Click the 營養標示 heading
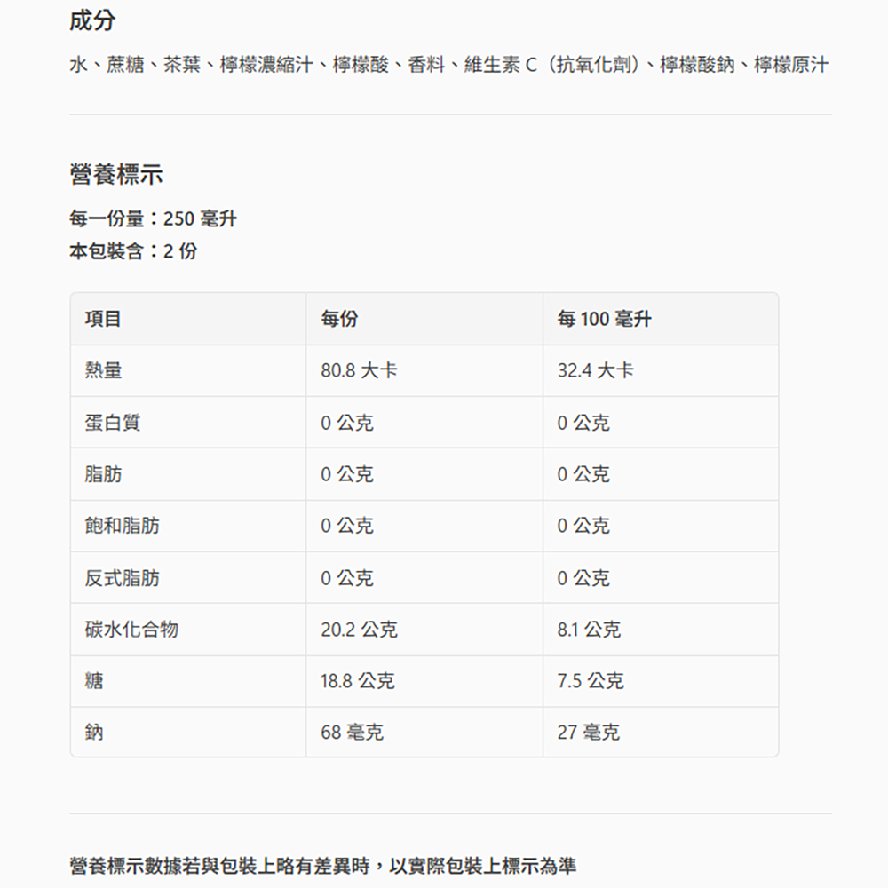The height and width of the screenshot is (888, 888). pos(116,175)
